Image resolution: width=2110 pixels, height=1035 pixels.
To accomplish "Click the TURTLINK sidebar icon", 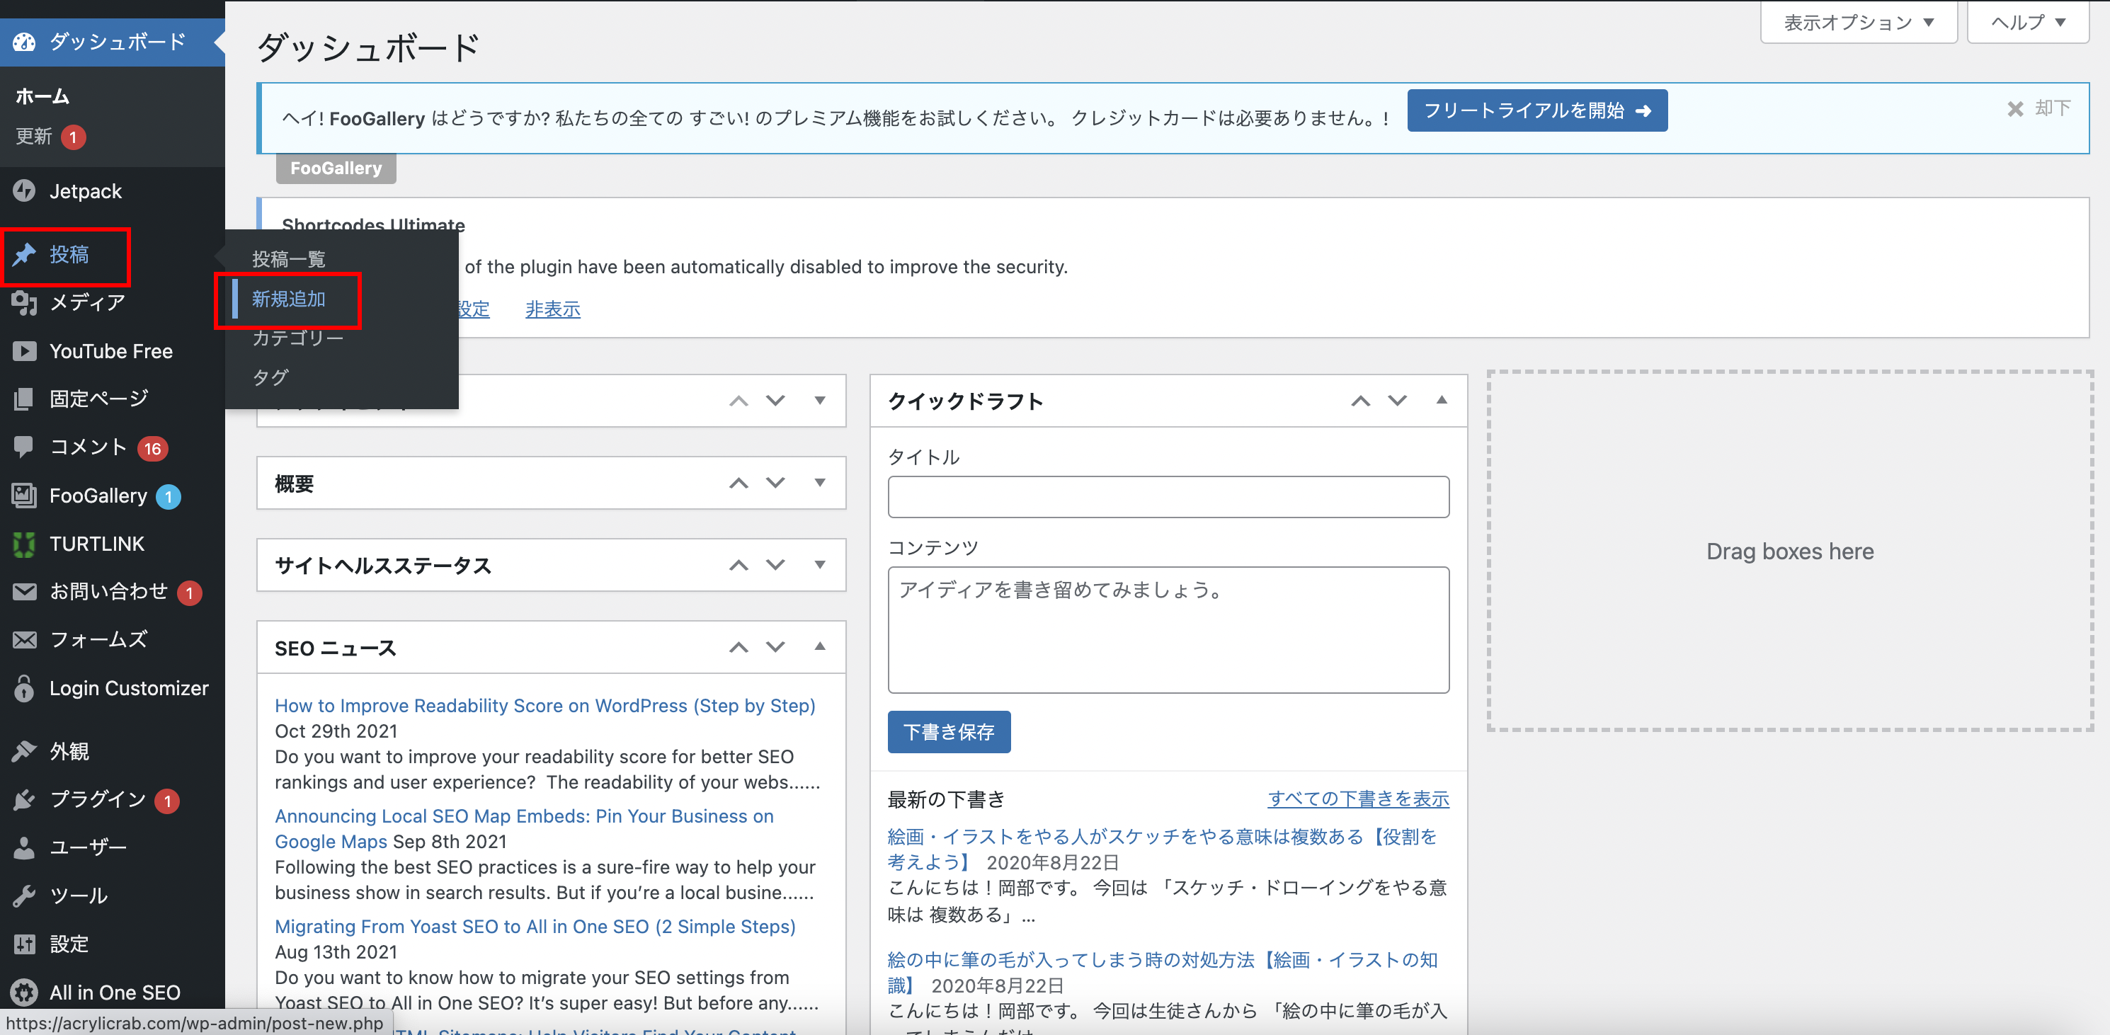I will pyautogui.click(x=25, y=544).
